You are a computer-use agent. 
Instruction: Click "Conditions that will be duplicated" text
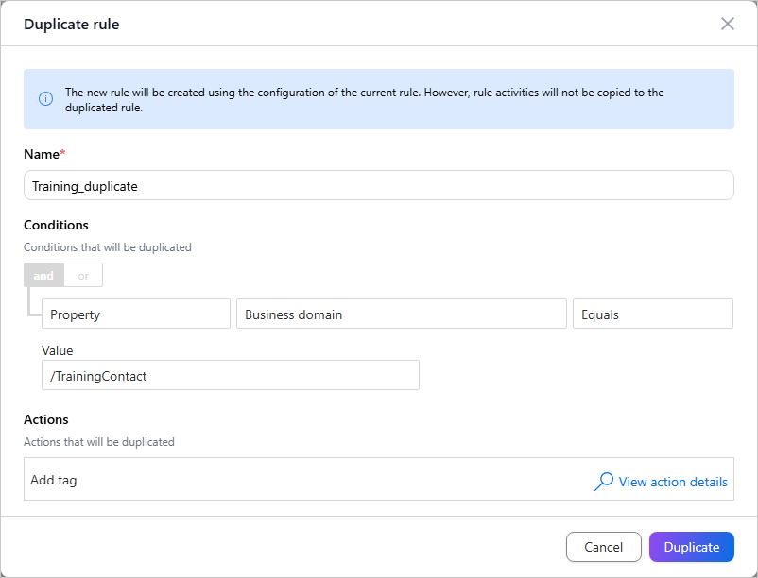tap(108, 247)
